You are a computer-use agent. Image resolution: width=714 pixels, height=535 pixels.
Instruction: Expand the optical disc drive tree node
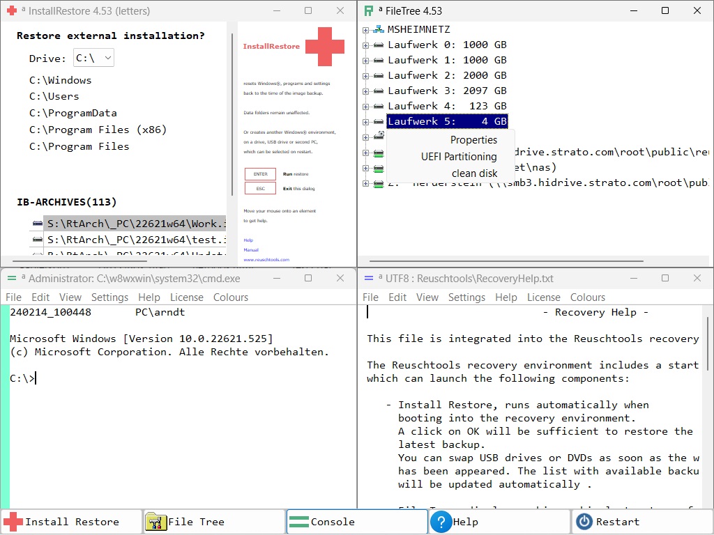[365, 137]
